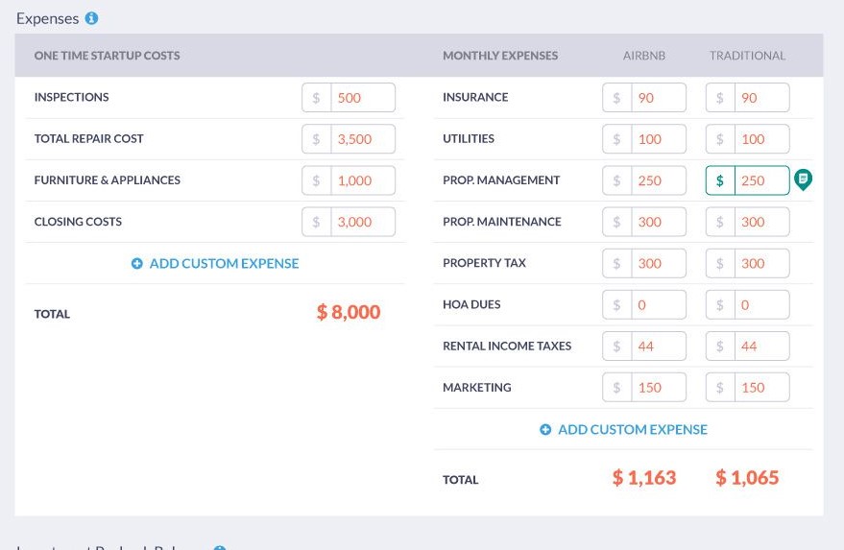Add custom expense to one time startup costs
Screen dimensions: 844x550
pos(224,263)
